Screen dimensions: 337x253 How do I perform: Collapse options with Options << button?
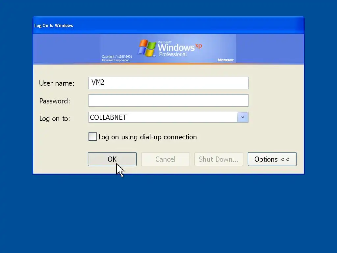click(x=272, y=159)
